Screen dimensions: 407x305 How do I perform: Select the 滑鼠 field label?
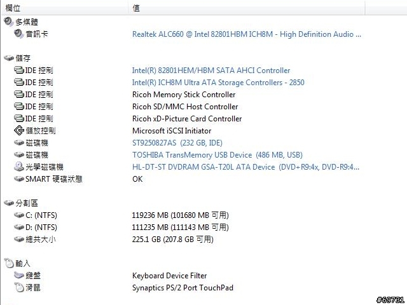click(x=33, y=288)
